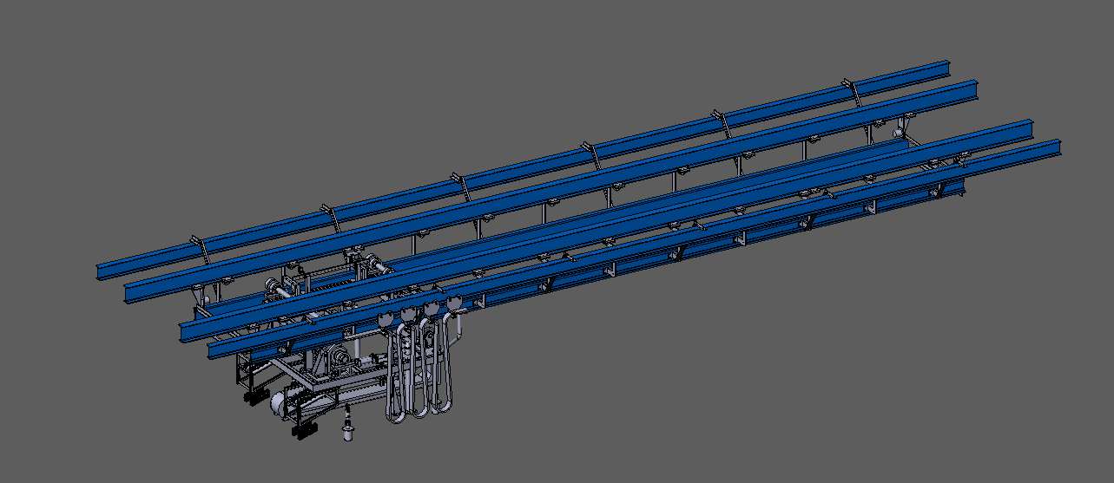Pick the round knob at the far end of the frame
This screenshot has width=1114, height=483.
click(x=898, y=134)
